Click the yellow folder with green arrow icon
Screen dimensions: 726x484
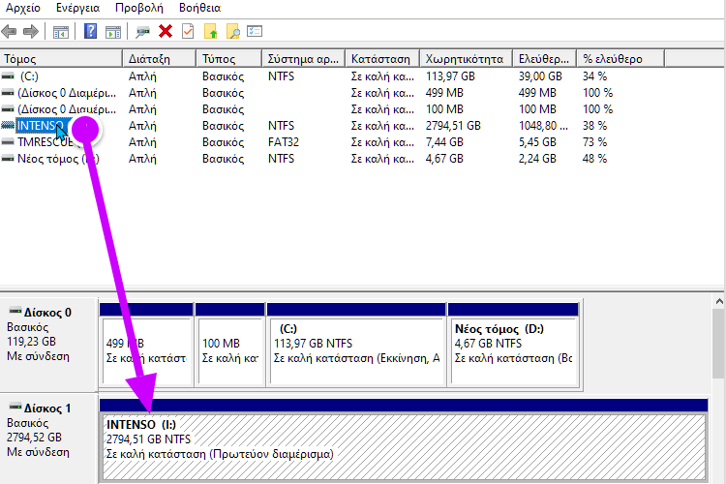pyautogui.click(x=210, y=31)
